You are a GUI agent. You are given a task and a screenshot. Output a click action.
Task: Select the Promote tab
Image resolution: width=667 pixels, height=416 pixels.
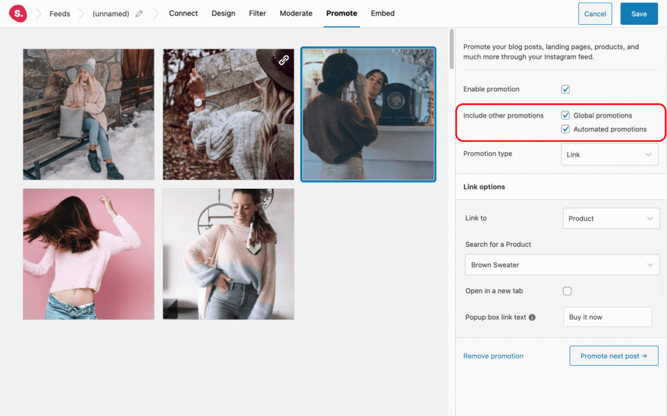341,13
